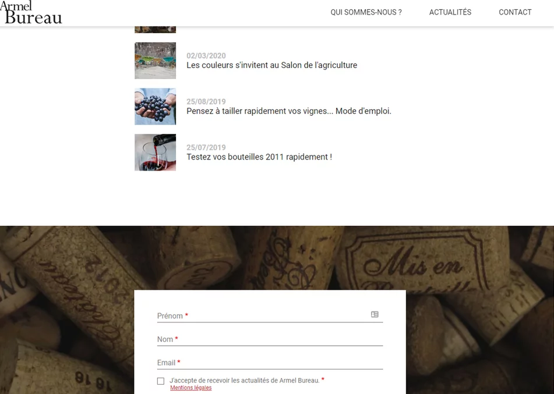Click the Armel Bureau logo
Viewport: 554px width, 394px height.
click(31, 13)
